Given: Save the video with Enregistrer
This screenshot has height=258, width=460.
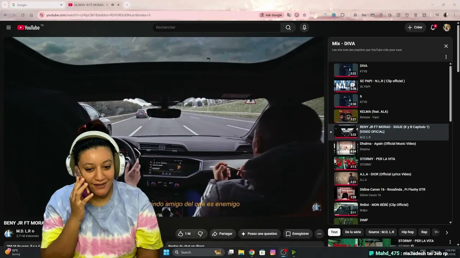Looking at the screenshot, I should point(297,234).
